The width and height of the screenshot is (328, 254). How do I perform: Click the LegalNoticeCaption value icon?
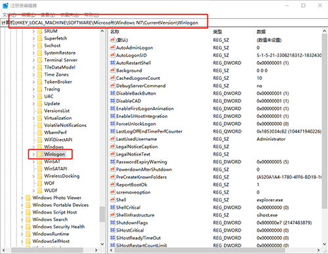click(x=112, y=147)
